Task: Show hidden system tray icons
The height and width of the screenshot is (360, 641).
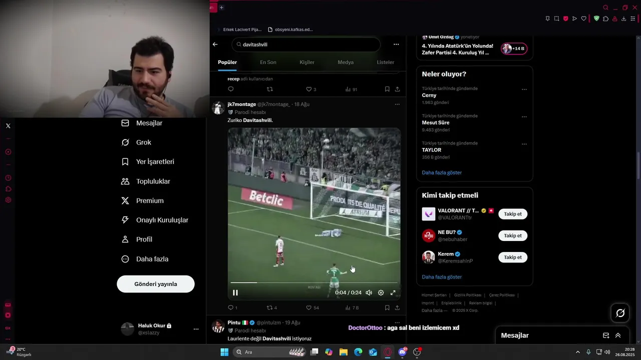Action: point(577,352)
